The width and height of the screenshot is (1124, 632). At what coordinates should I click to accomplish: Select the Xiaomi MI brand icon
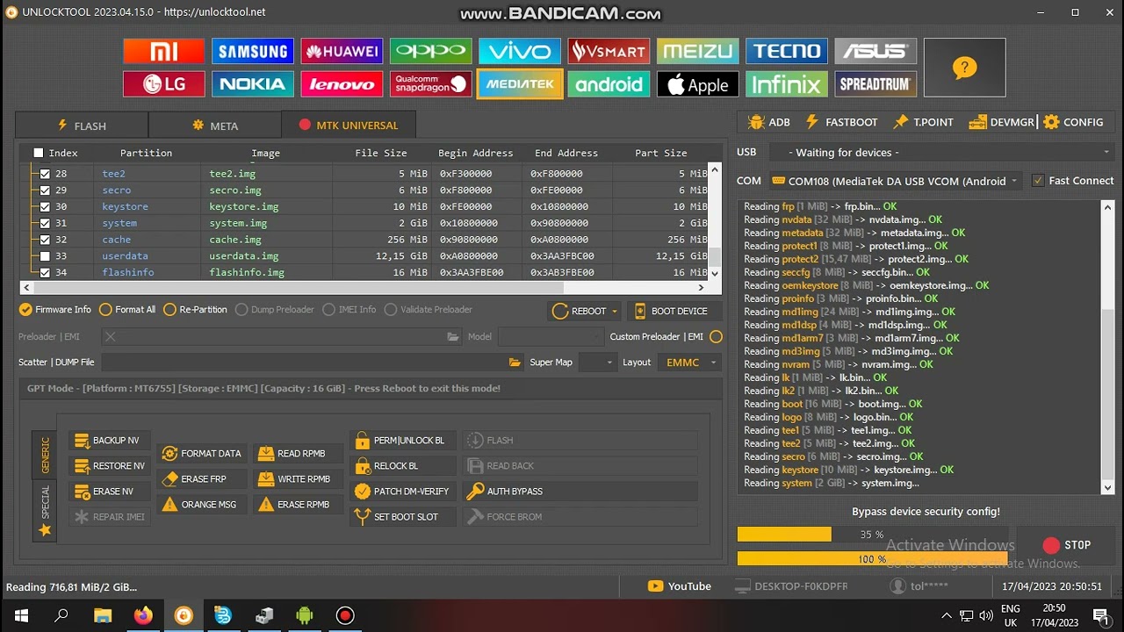pyautogui.click(x=163, y=51)
